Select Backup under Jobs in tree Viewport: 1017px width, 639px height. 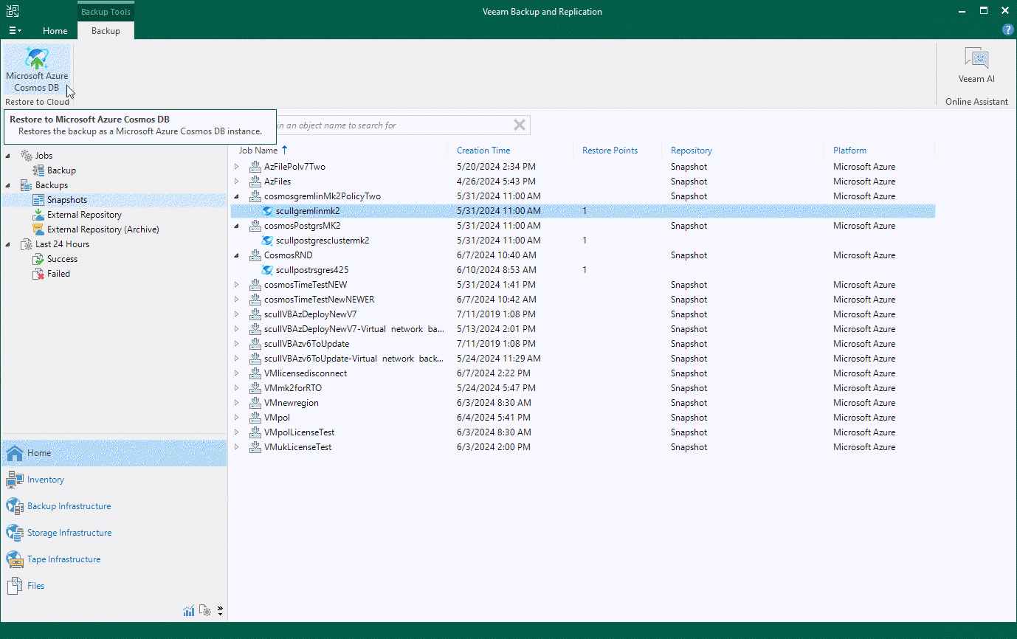61,170
